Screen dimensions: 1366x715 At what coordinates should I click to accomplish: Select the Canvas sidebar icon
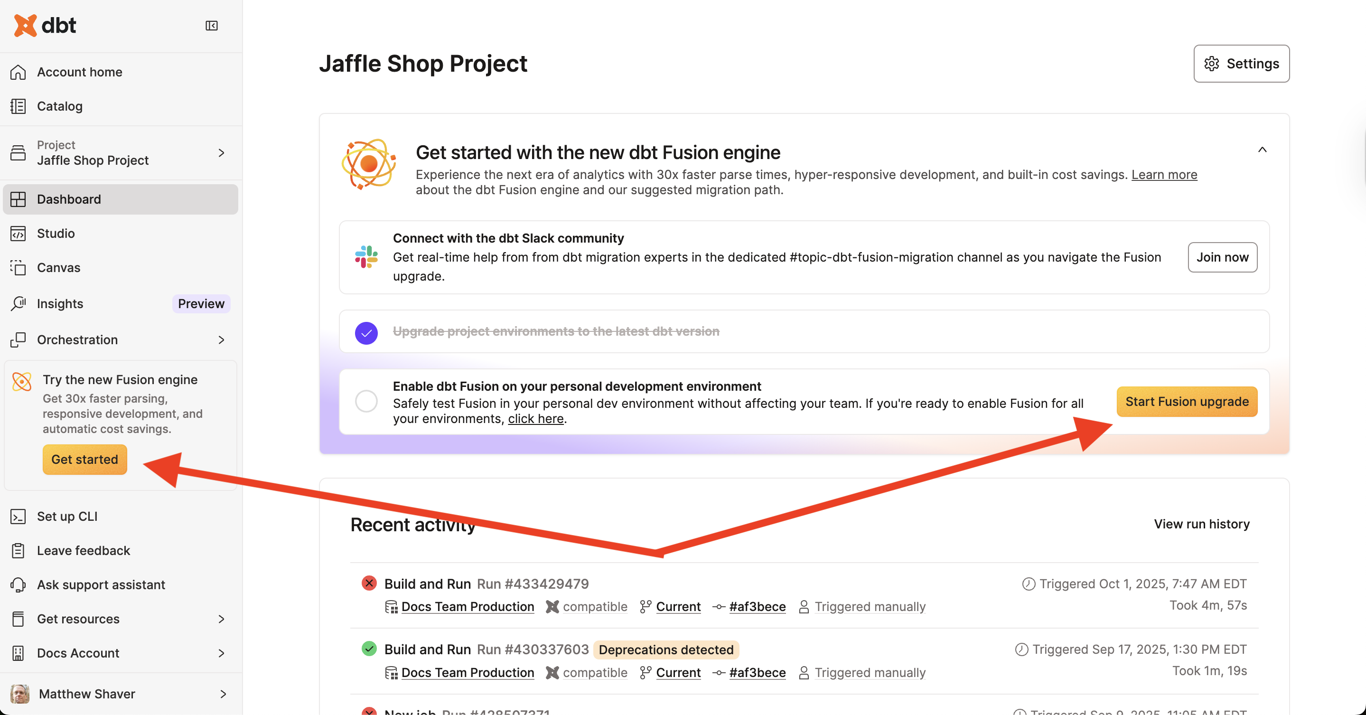[18, 268]
